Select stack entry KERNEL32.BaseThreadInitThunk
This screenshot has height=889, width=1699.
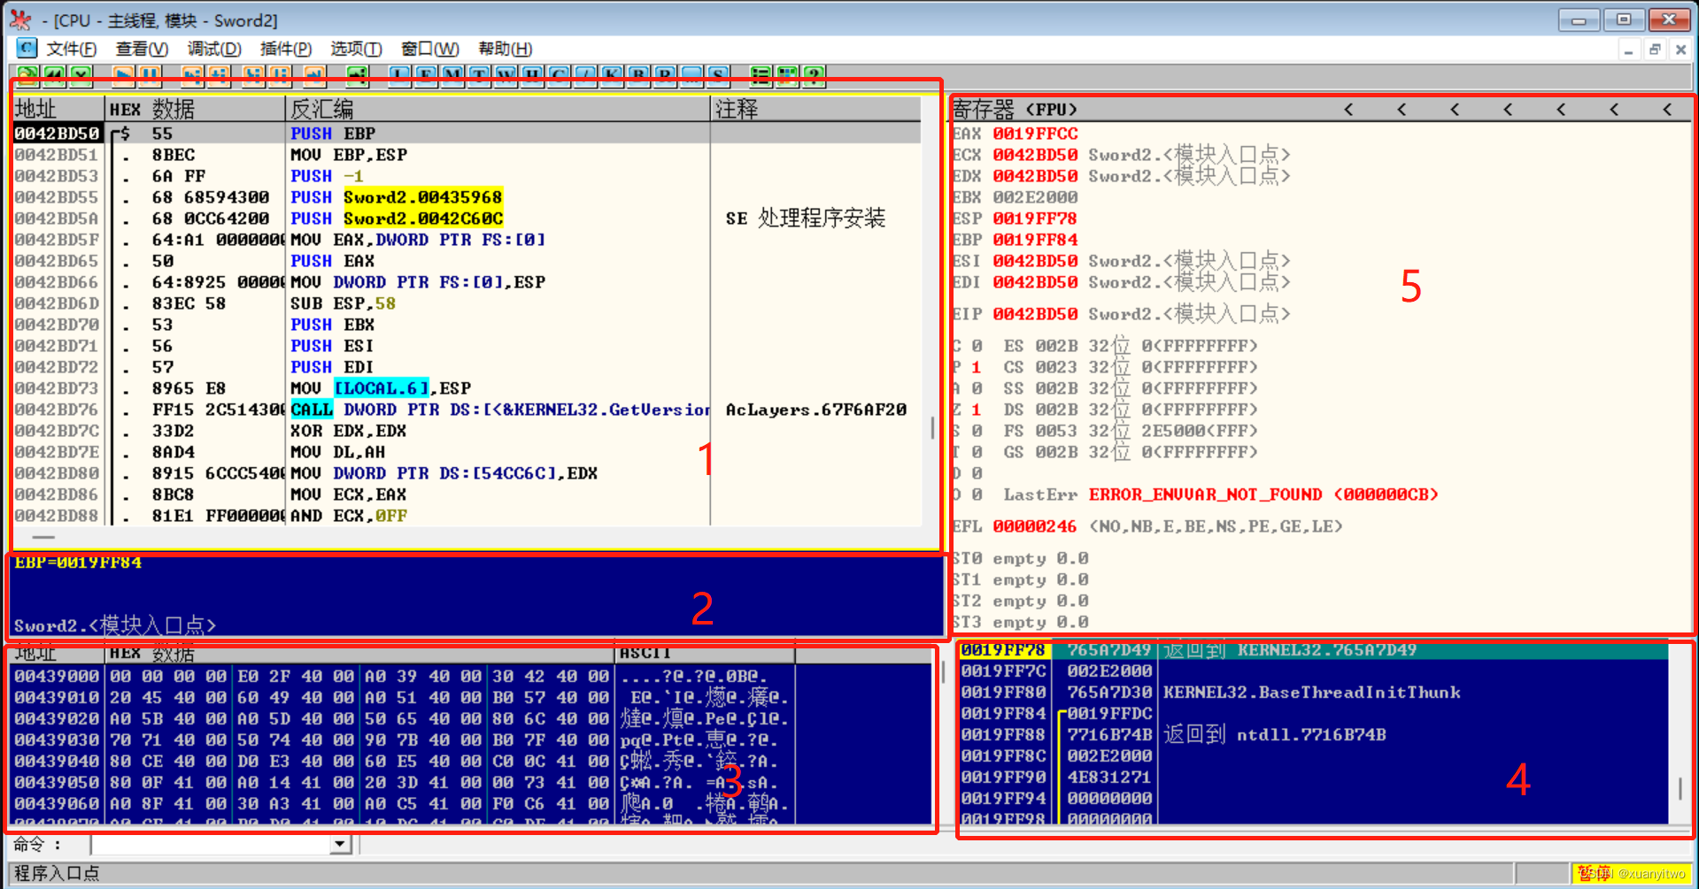[1312, 693]
